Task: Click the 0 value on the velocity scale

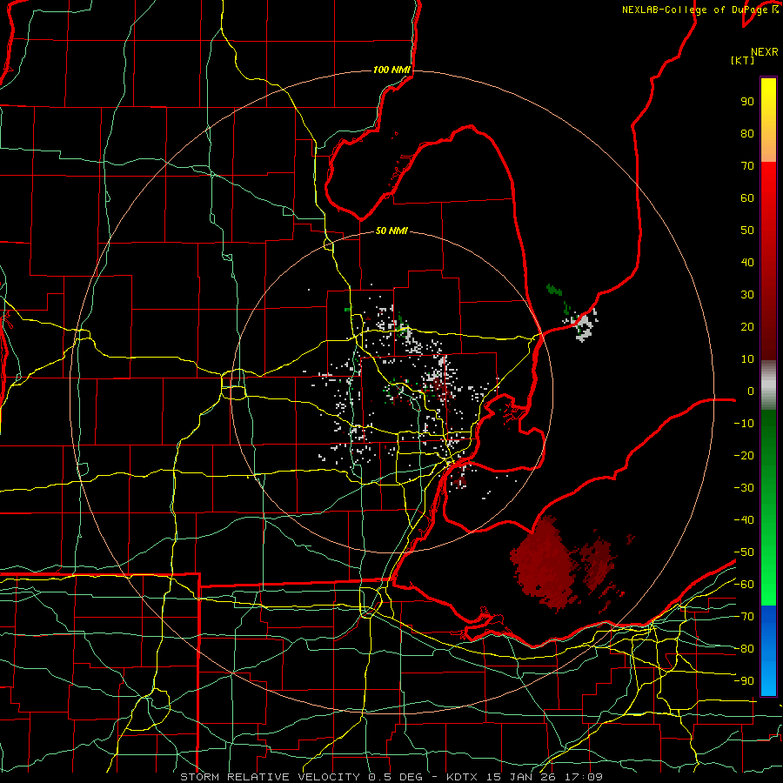Action: pos(751,391)
